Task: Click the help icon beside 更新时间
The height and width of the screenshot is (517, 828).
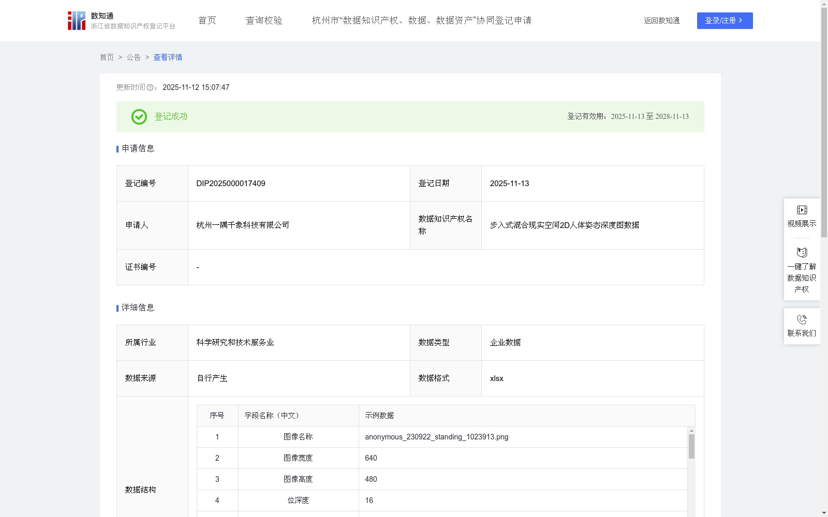Action: 150,88
